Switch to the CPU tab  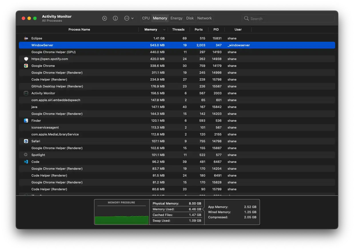pos(146,18)
